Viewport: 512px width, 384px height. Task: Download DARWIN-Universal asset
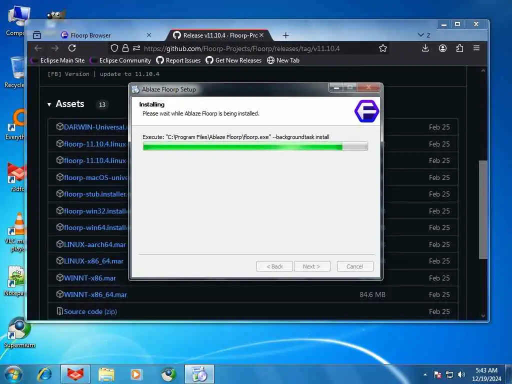[94, 127]
